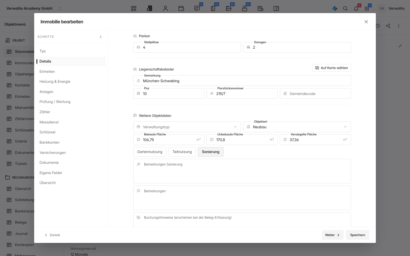Open the search magnifier in the top bar

[x=345, y=9]
